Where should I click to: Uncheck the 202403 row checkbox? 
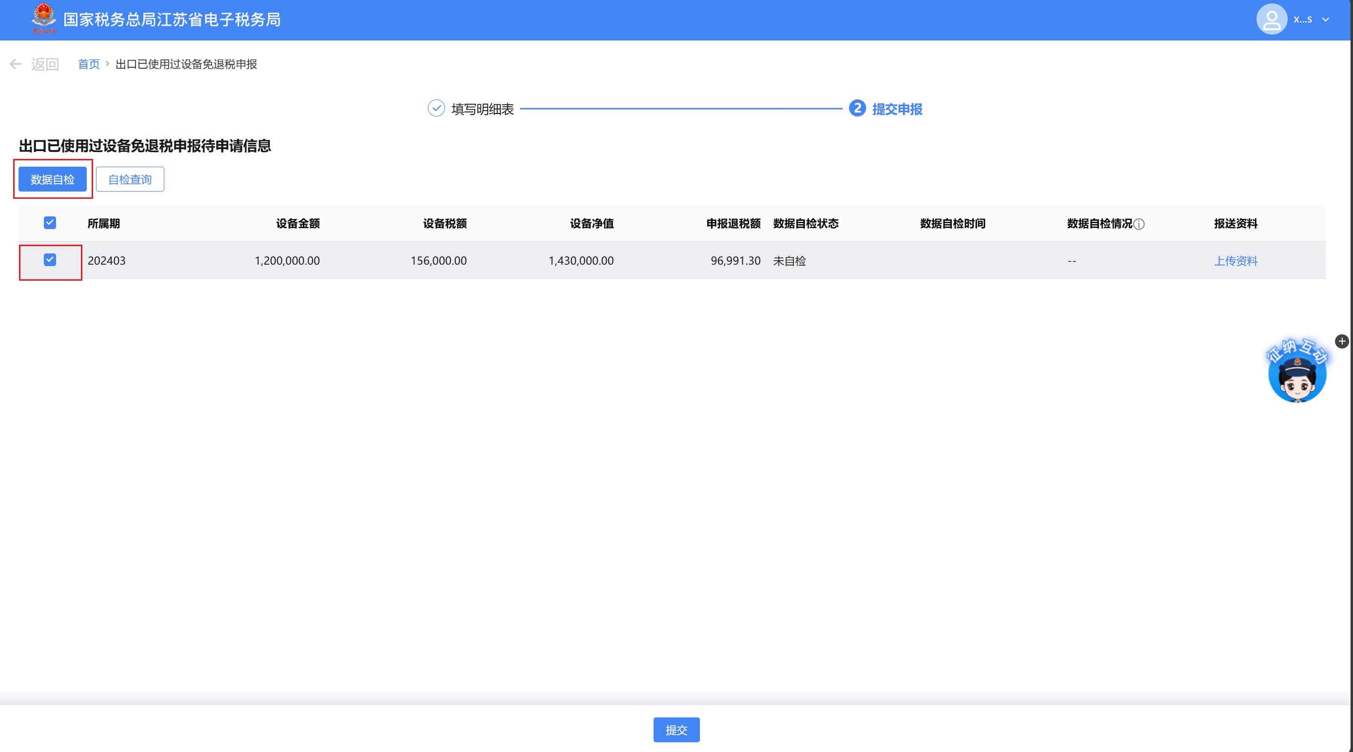coord(50,260)
